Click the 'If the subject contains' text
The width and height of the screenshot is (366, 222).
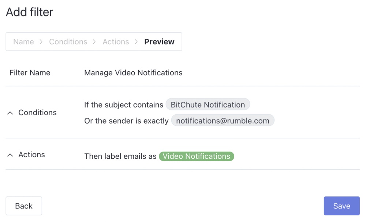coord(124,105)
